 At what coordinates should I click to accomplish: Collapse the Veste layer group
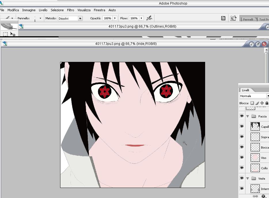247,178
